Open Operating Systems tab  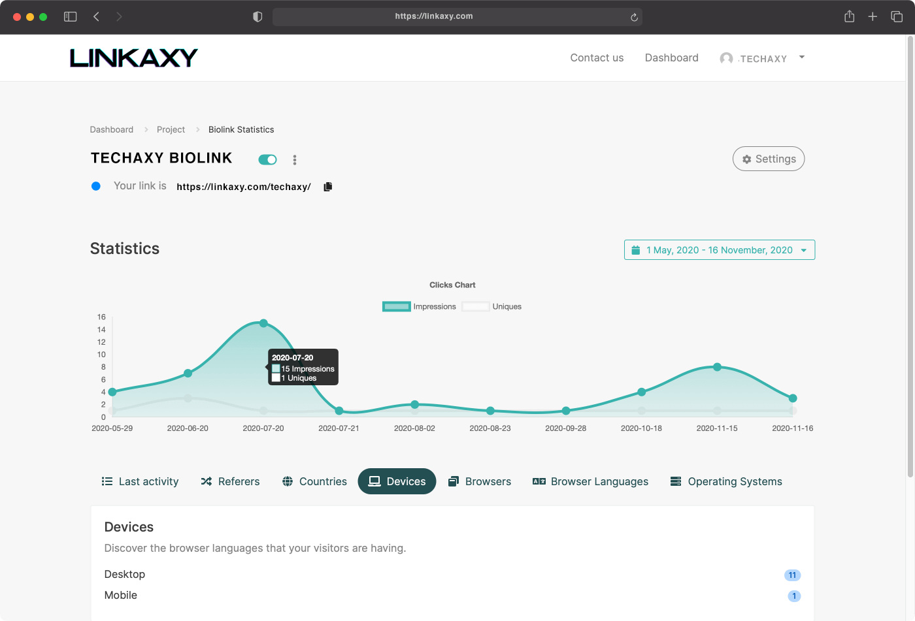[x=726, y=481]
